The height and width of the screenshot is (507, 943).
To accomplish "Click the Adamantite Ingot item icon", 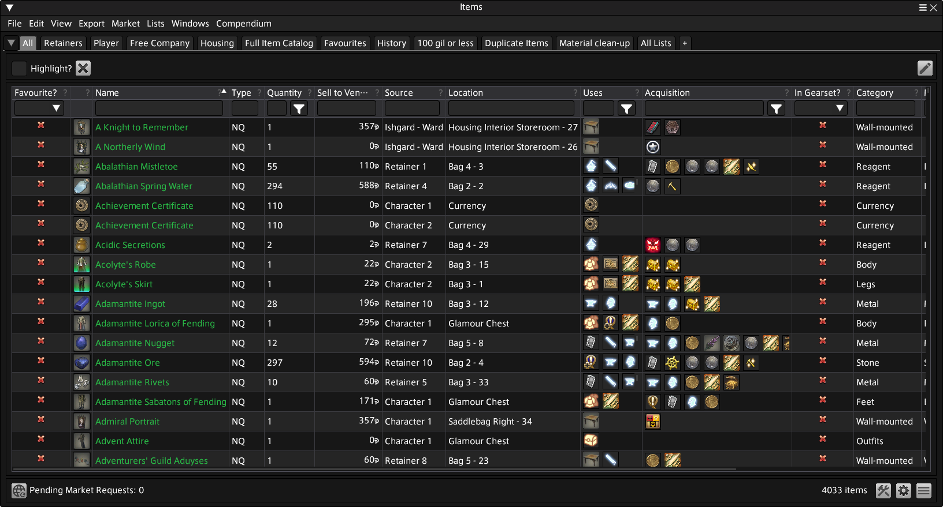I will [x=81, y=304].
